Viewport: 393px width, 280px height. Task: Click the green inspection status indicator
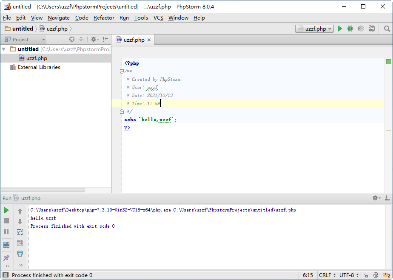388,62
